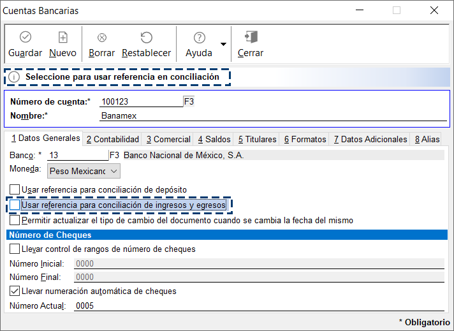Image resolution: width=454 pixels, height=331 pixels.
Task: Click the Restablecer reset icon
Action: coord(146,38)
